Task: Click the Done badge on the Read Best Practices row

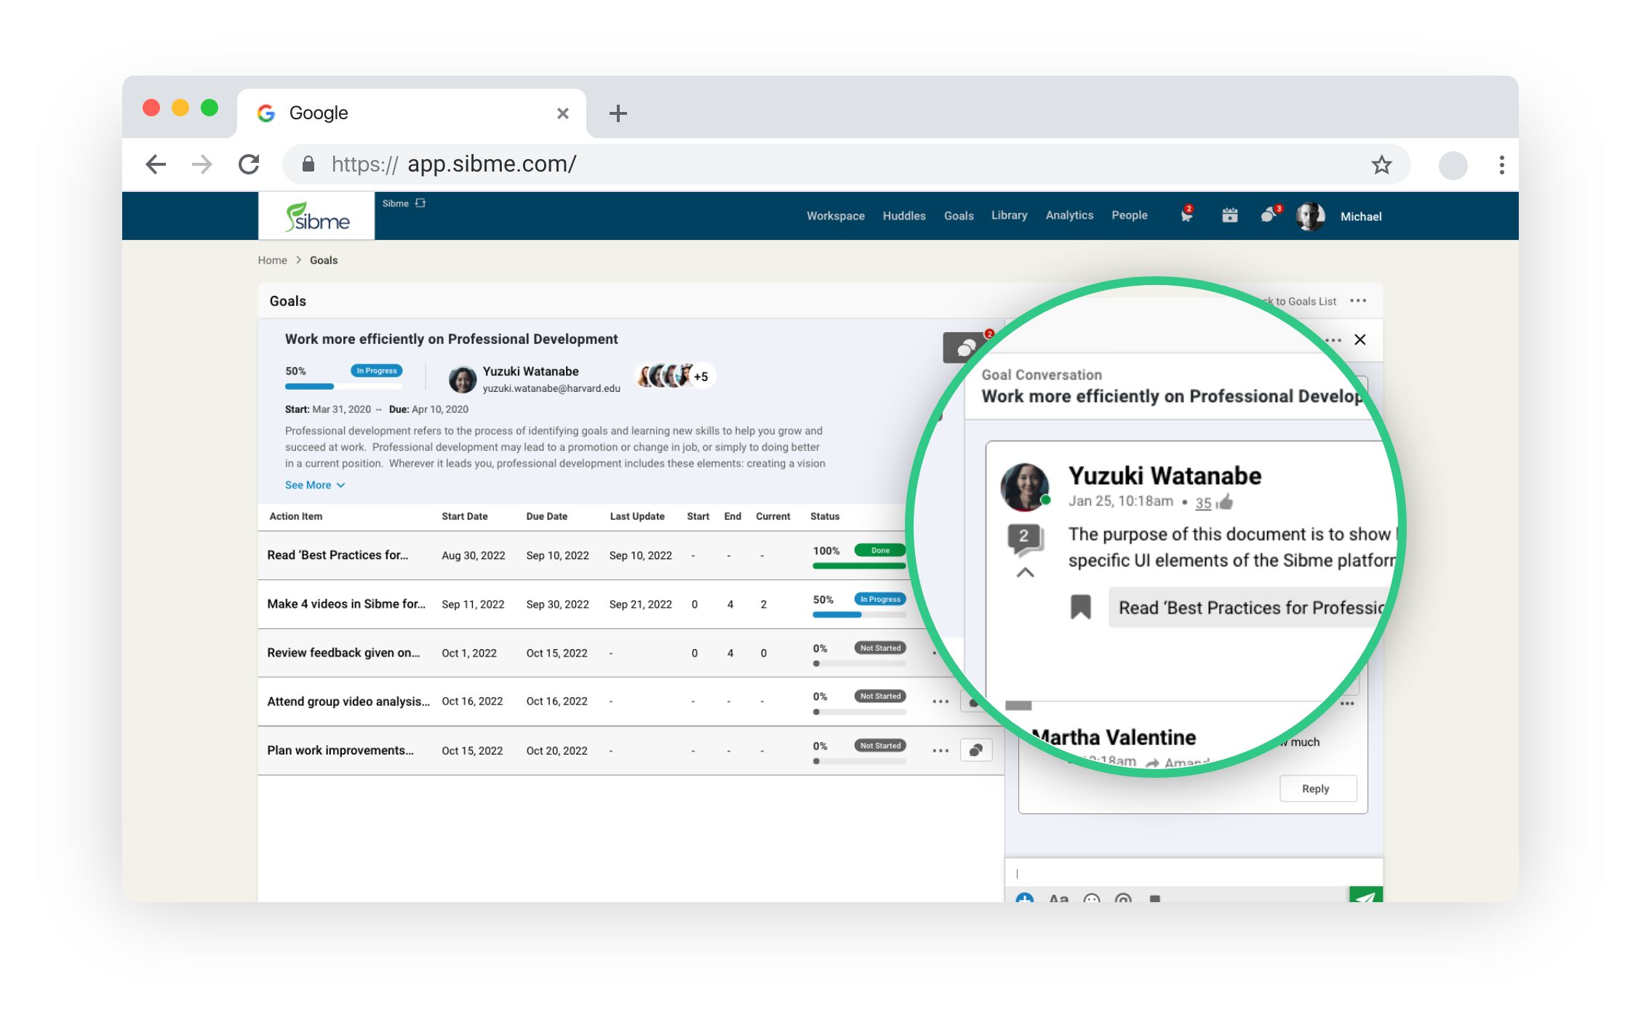Action: click(879, 550)
